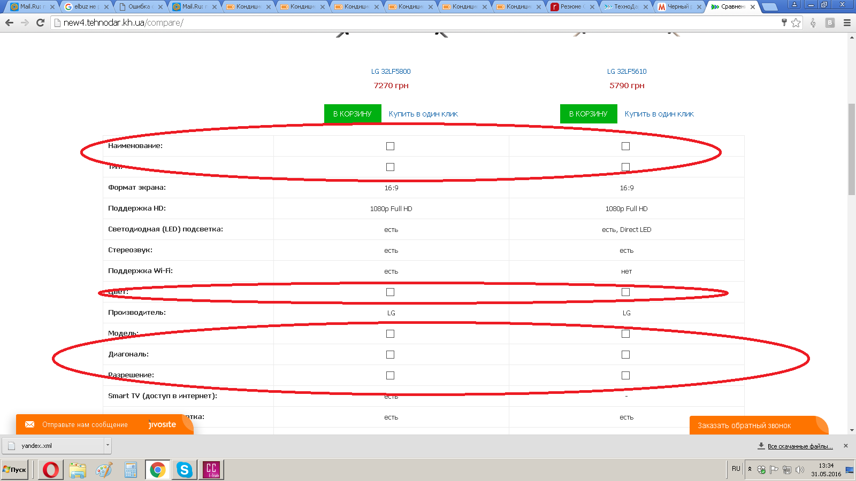Tick the Модель box for LG 32LF5610
856x481 pixels.
[626, 334]
